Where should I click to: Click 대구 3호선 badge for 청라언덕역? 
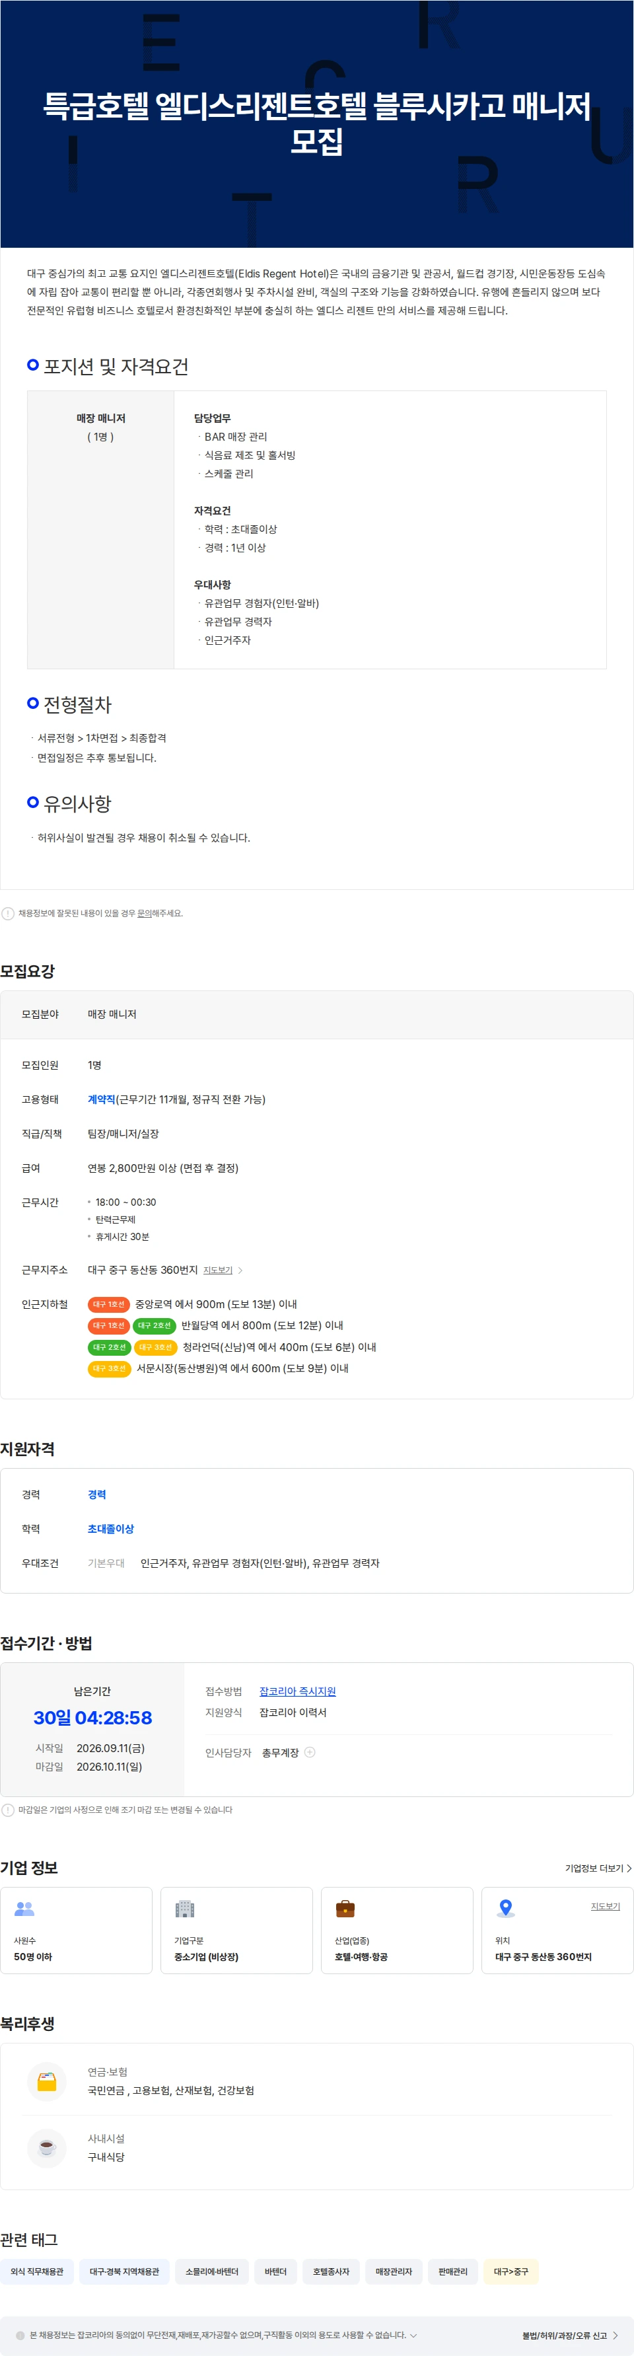click(155, 1347)
